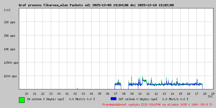Click hour label '19' on time axis
The height and width of the screenshot is (108, 216).
213,94
